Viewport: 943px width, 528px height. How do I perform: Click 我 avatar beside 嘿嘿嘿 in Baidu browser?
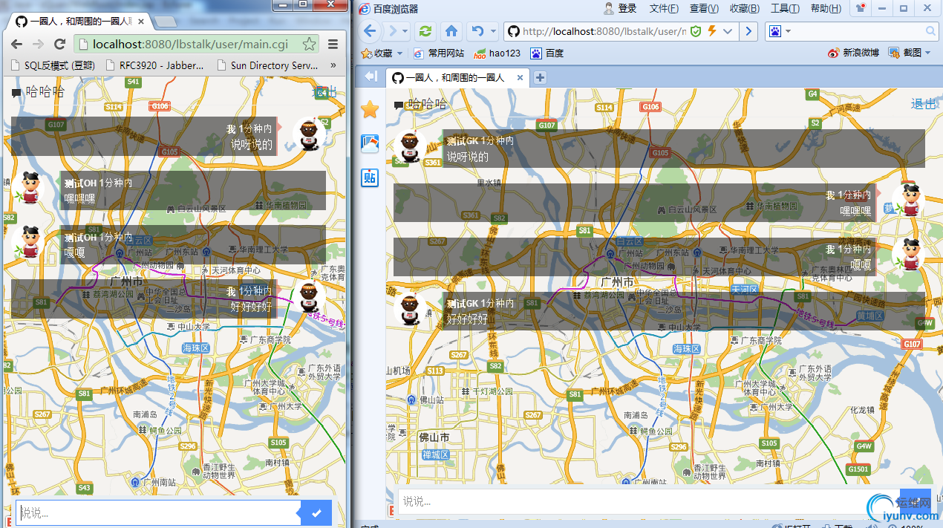pos(908,202)
